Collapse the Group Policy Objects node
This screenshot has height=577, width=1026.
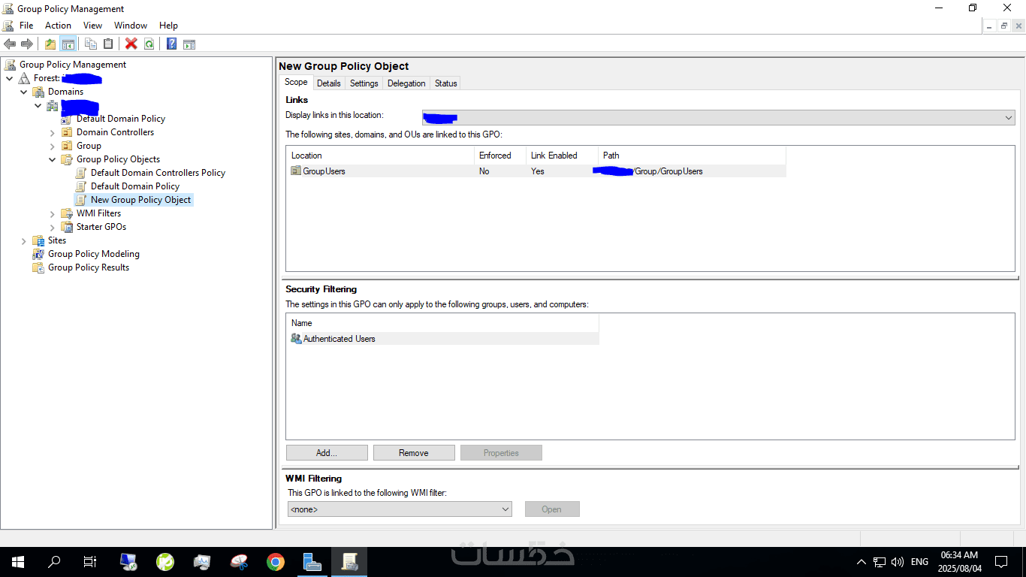tap(52, 159)
